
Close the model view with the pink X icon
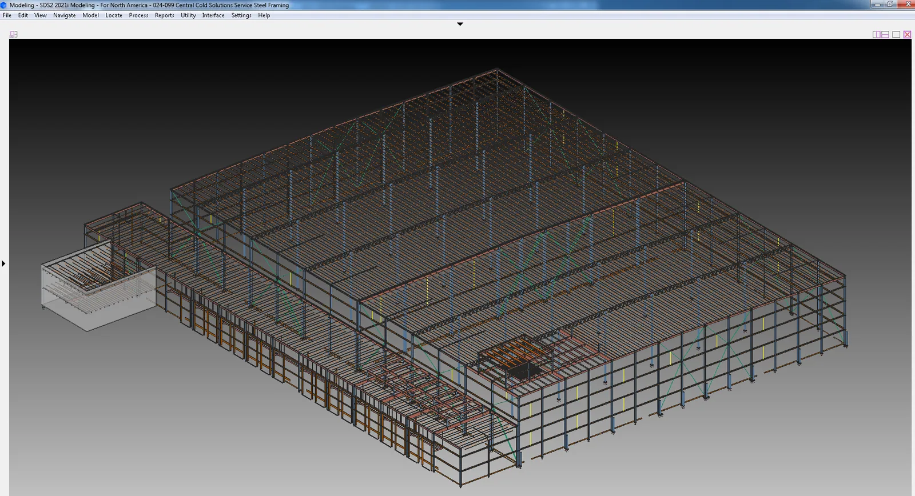(x=907, y=34)
